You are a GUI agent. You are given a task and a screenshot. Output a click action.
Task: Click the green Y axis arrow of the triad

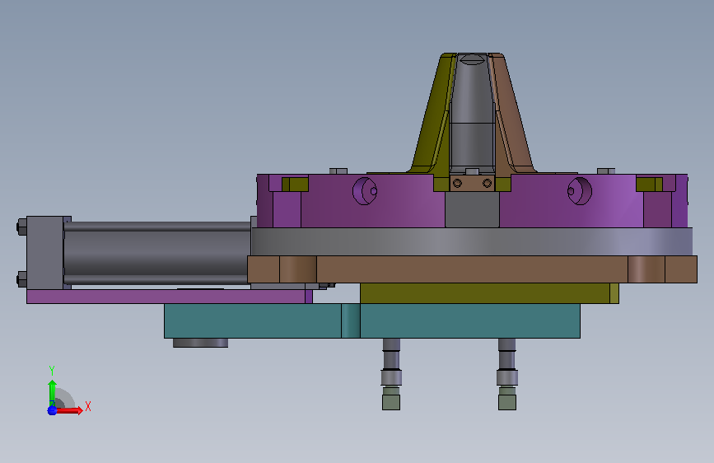click(x=52, y=393)
